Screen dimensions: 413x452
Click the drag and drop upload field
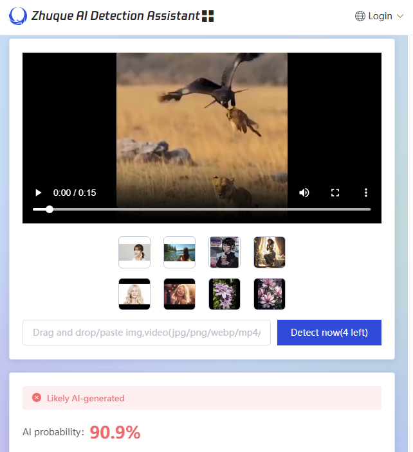[147, 333]
